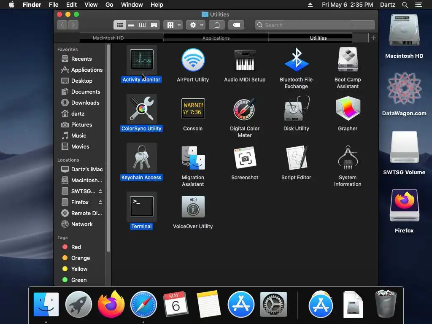Open Trash from the Dock
The height and width of the screenshot is (324, 432).
[x=386, y=304]
